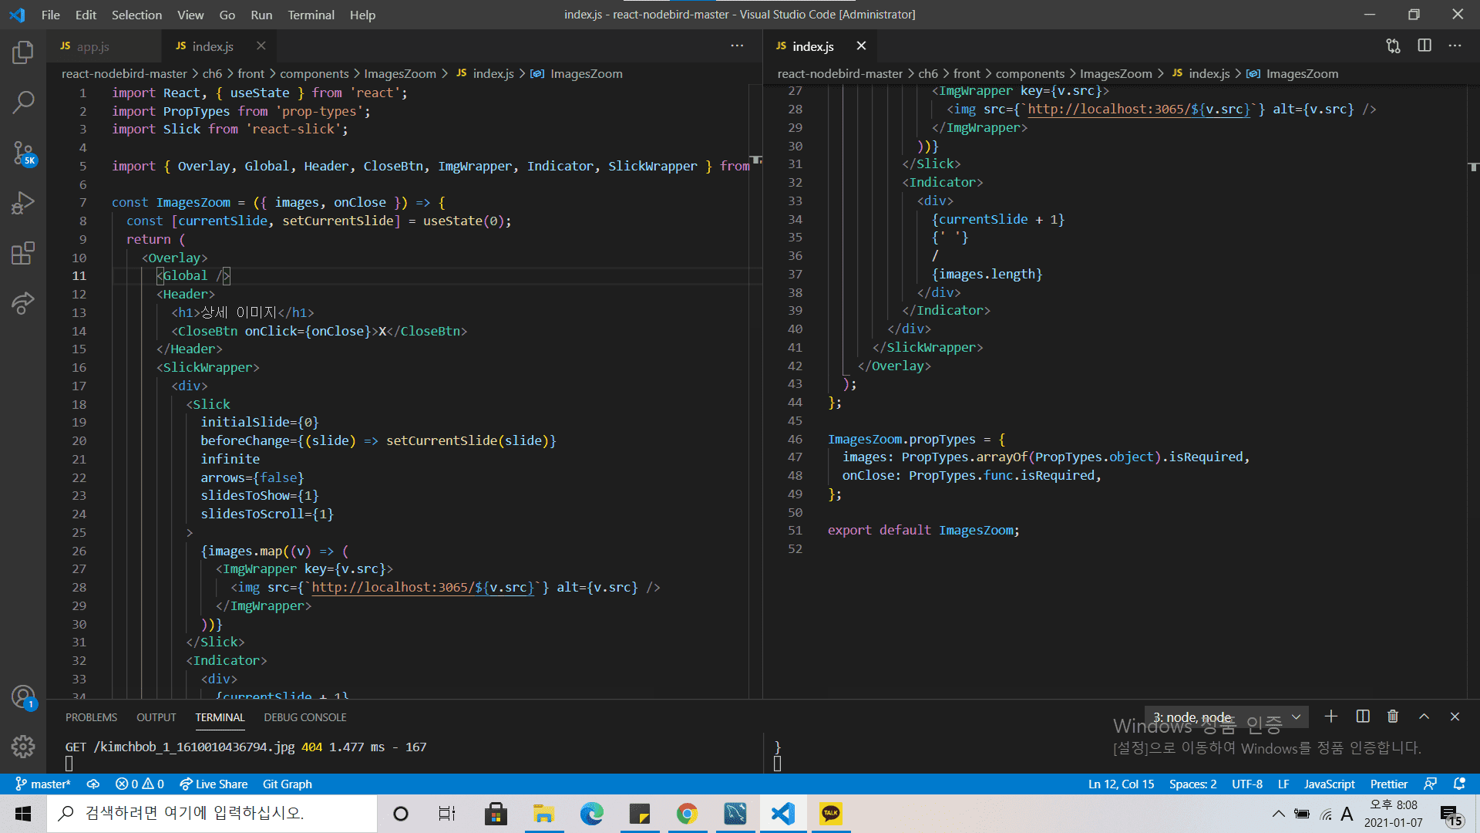Maximize the panel size with chevron up
Viewport: 1480px width, 833px height.
coord(1424,717)
